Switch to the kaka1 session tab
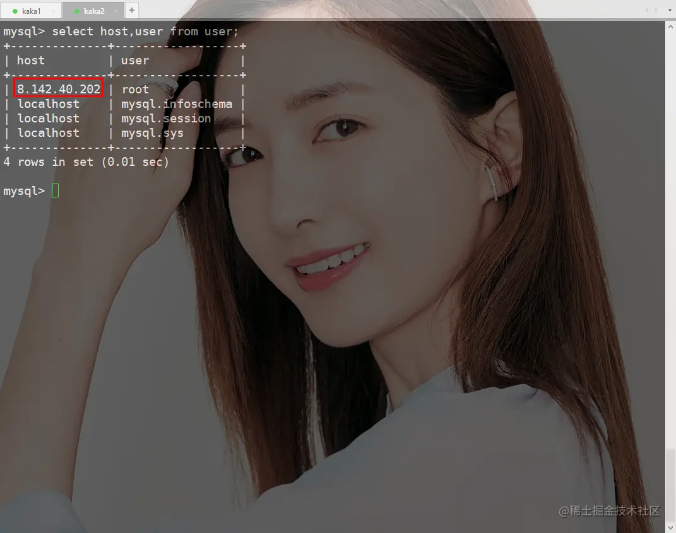The image size is (676, 533). pos(31,11)
